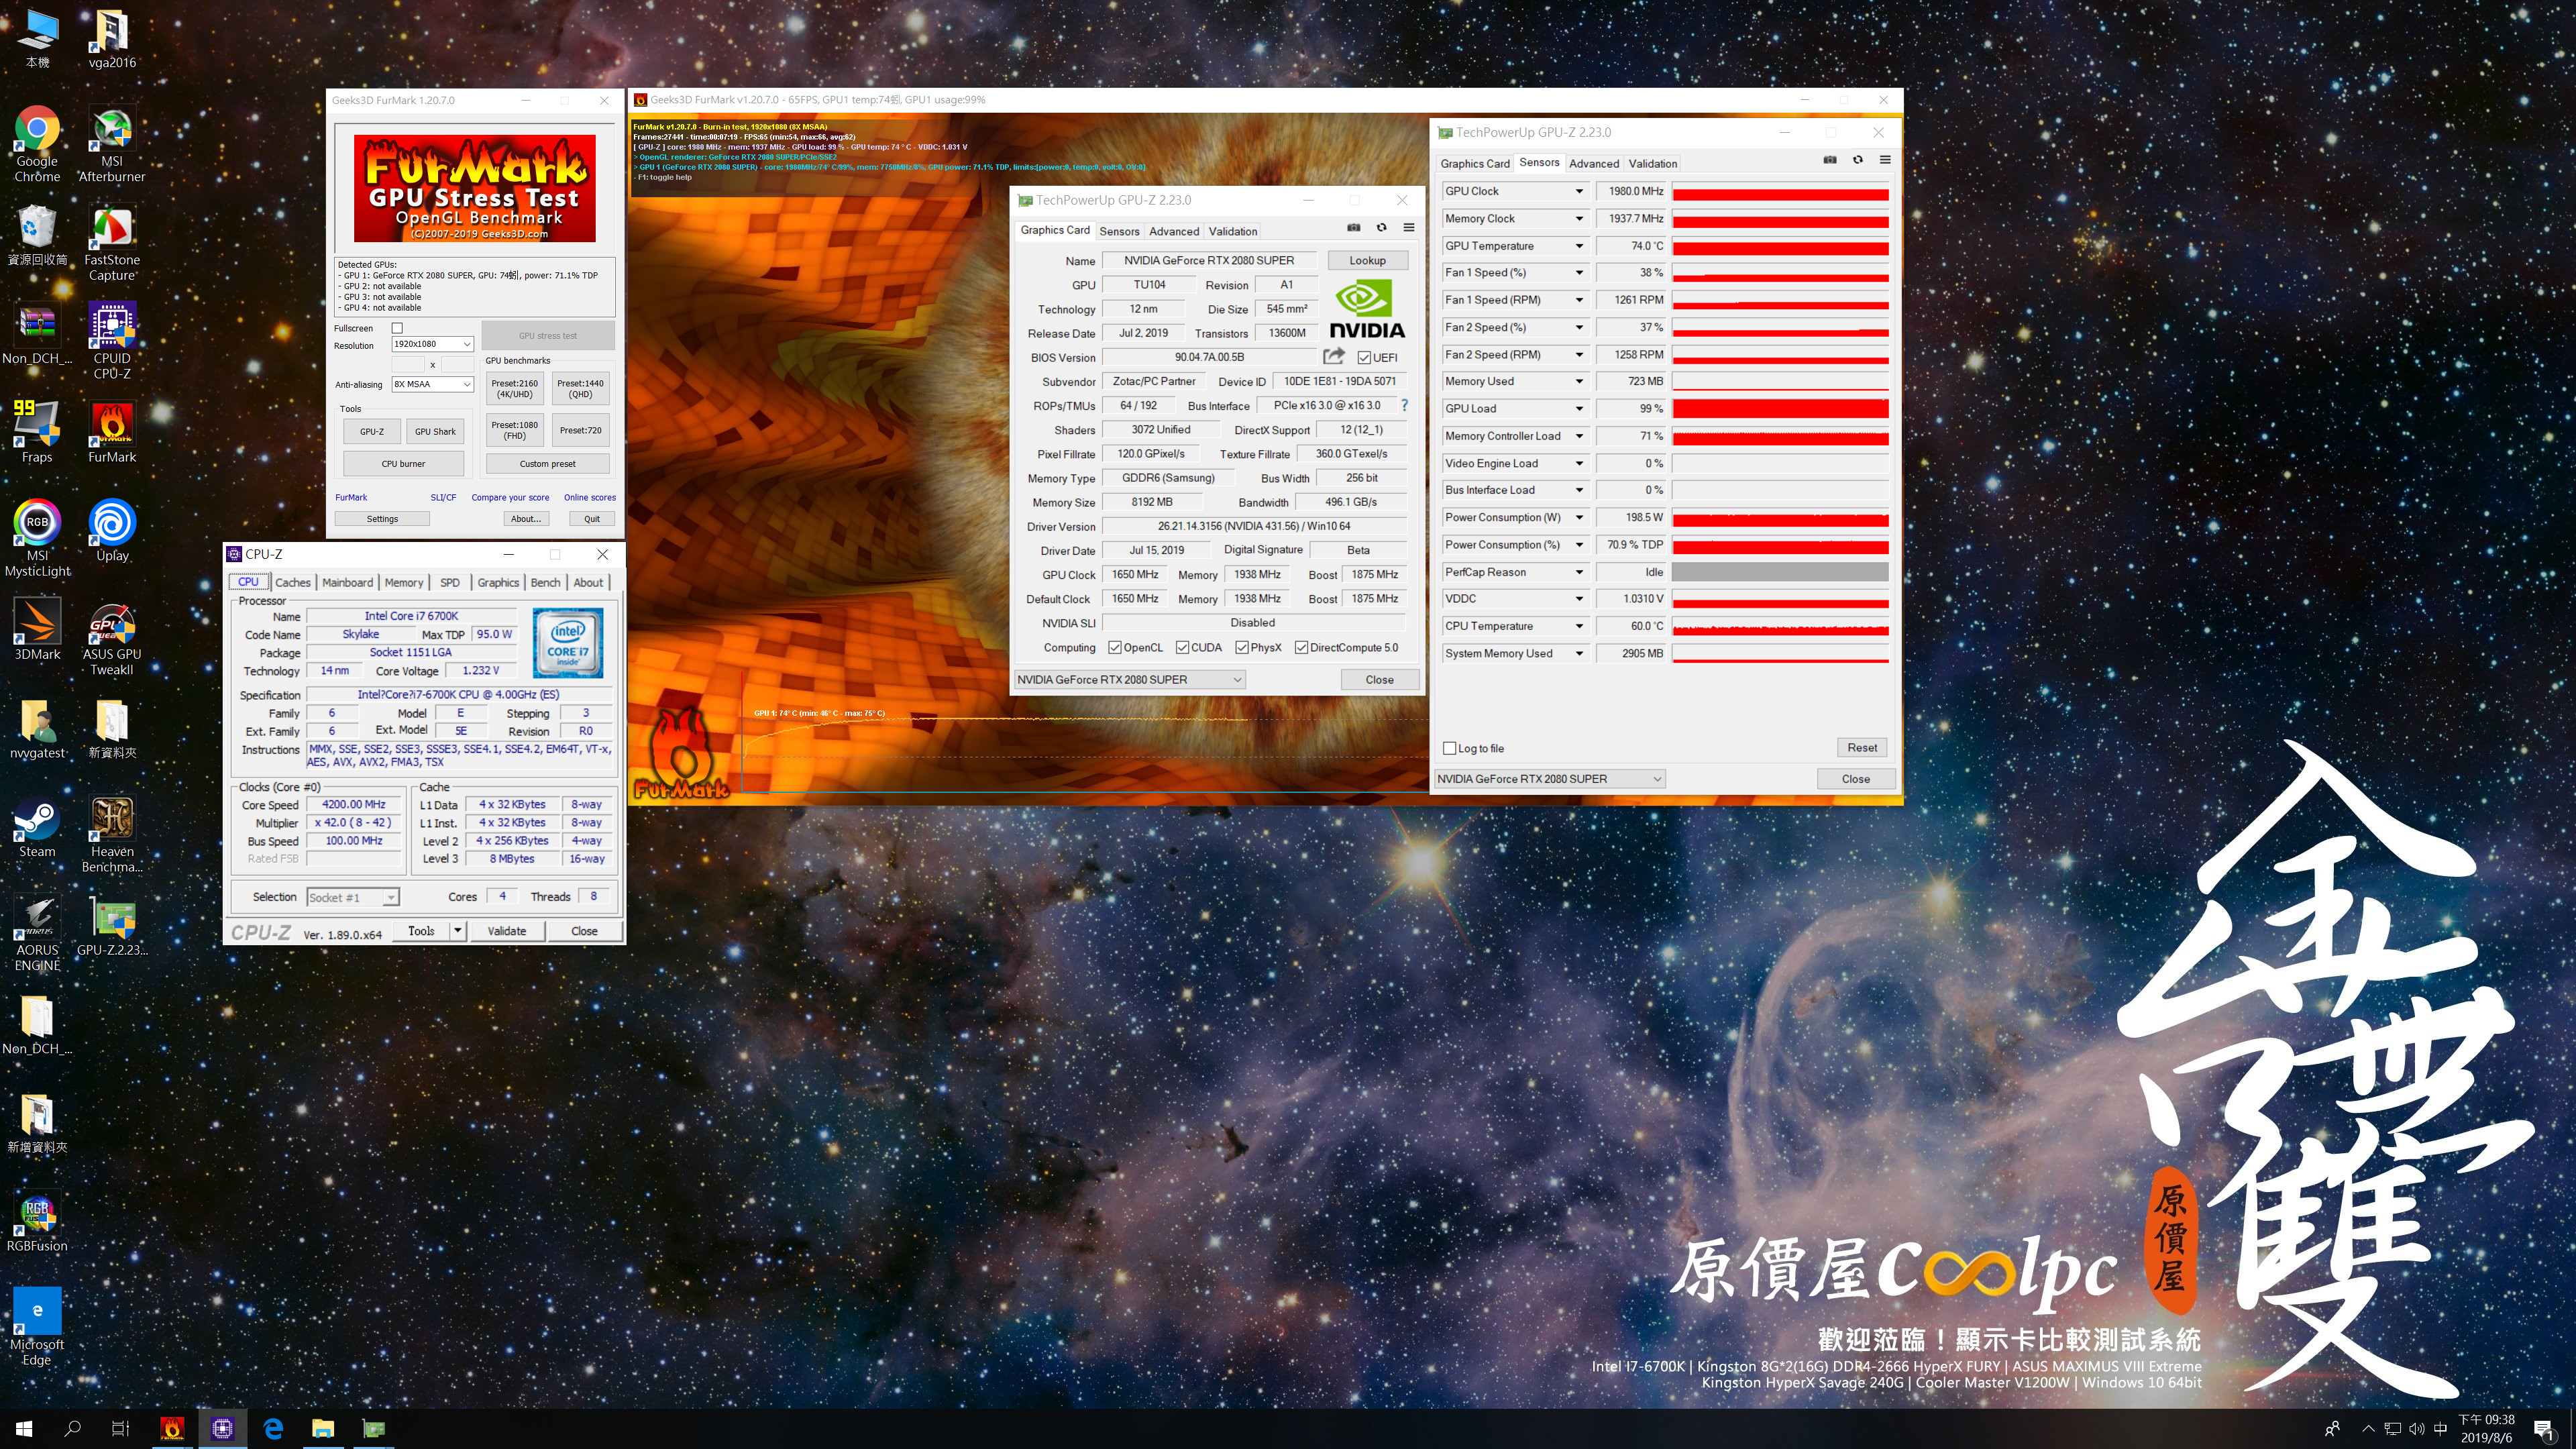Click the taskbar clock showing 09:38
Image resolution: width=2576 pixels, height=1449 pixels.
pyautogui.click(x=2486, y=1429)
